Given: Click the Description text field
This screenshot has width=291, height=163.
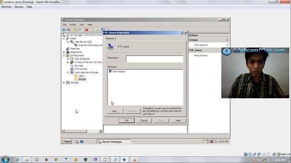Looking at the screenshot, I should [x=155, y=59].
